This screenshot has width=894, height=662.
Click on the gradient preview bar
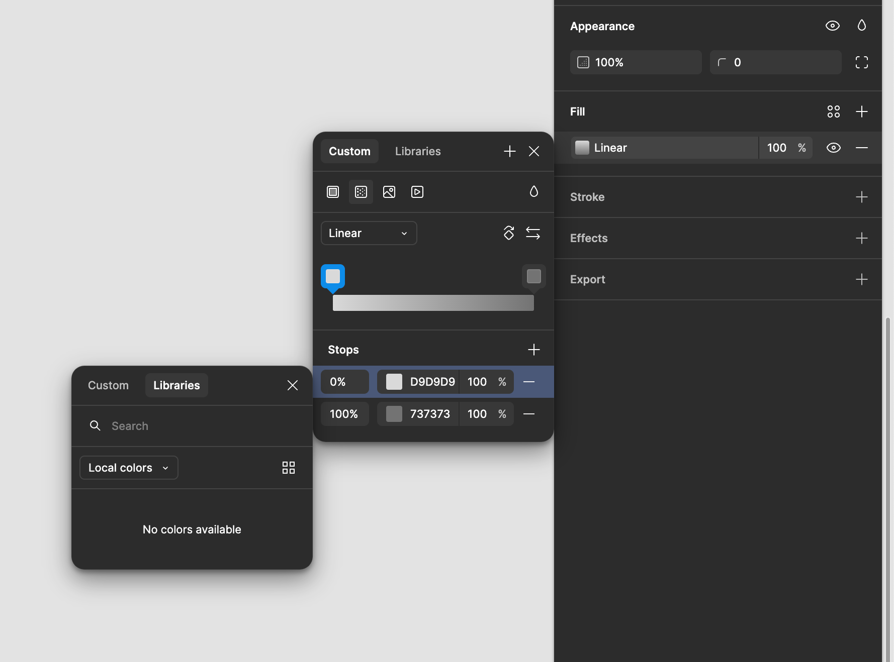click(x=433, y=303)
